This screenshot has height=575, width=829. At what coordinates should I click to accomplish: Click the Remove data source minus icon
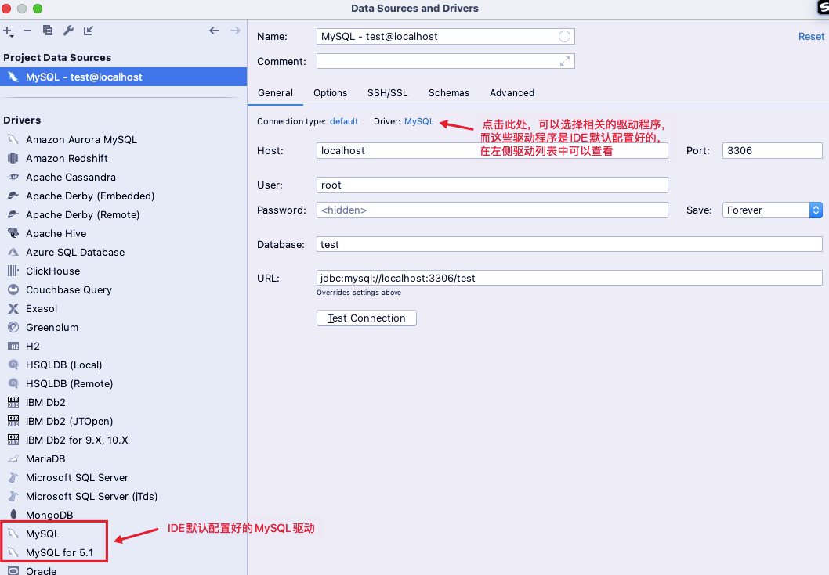(x=27, y=31)
